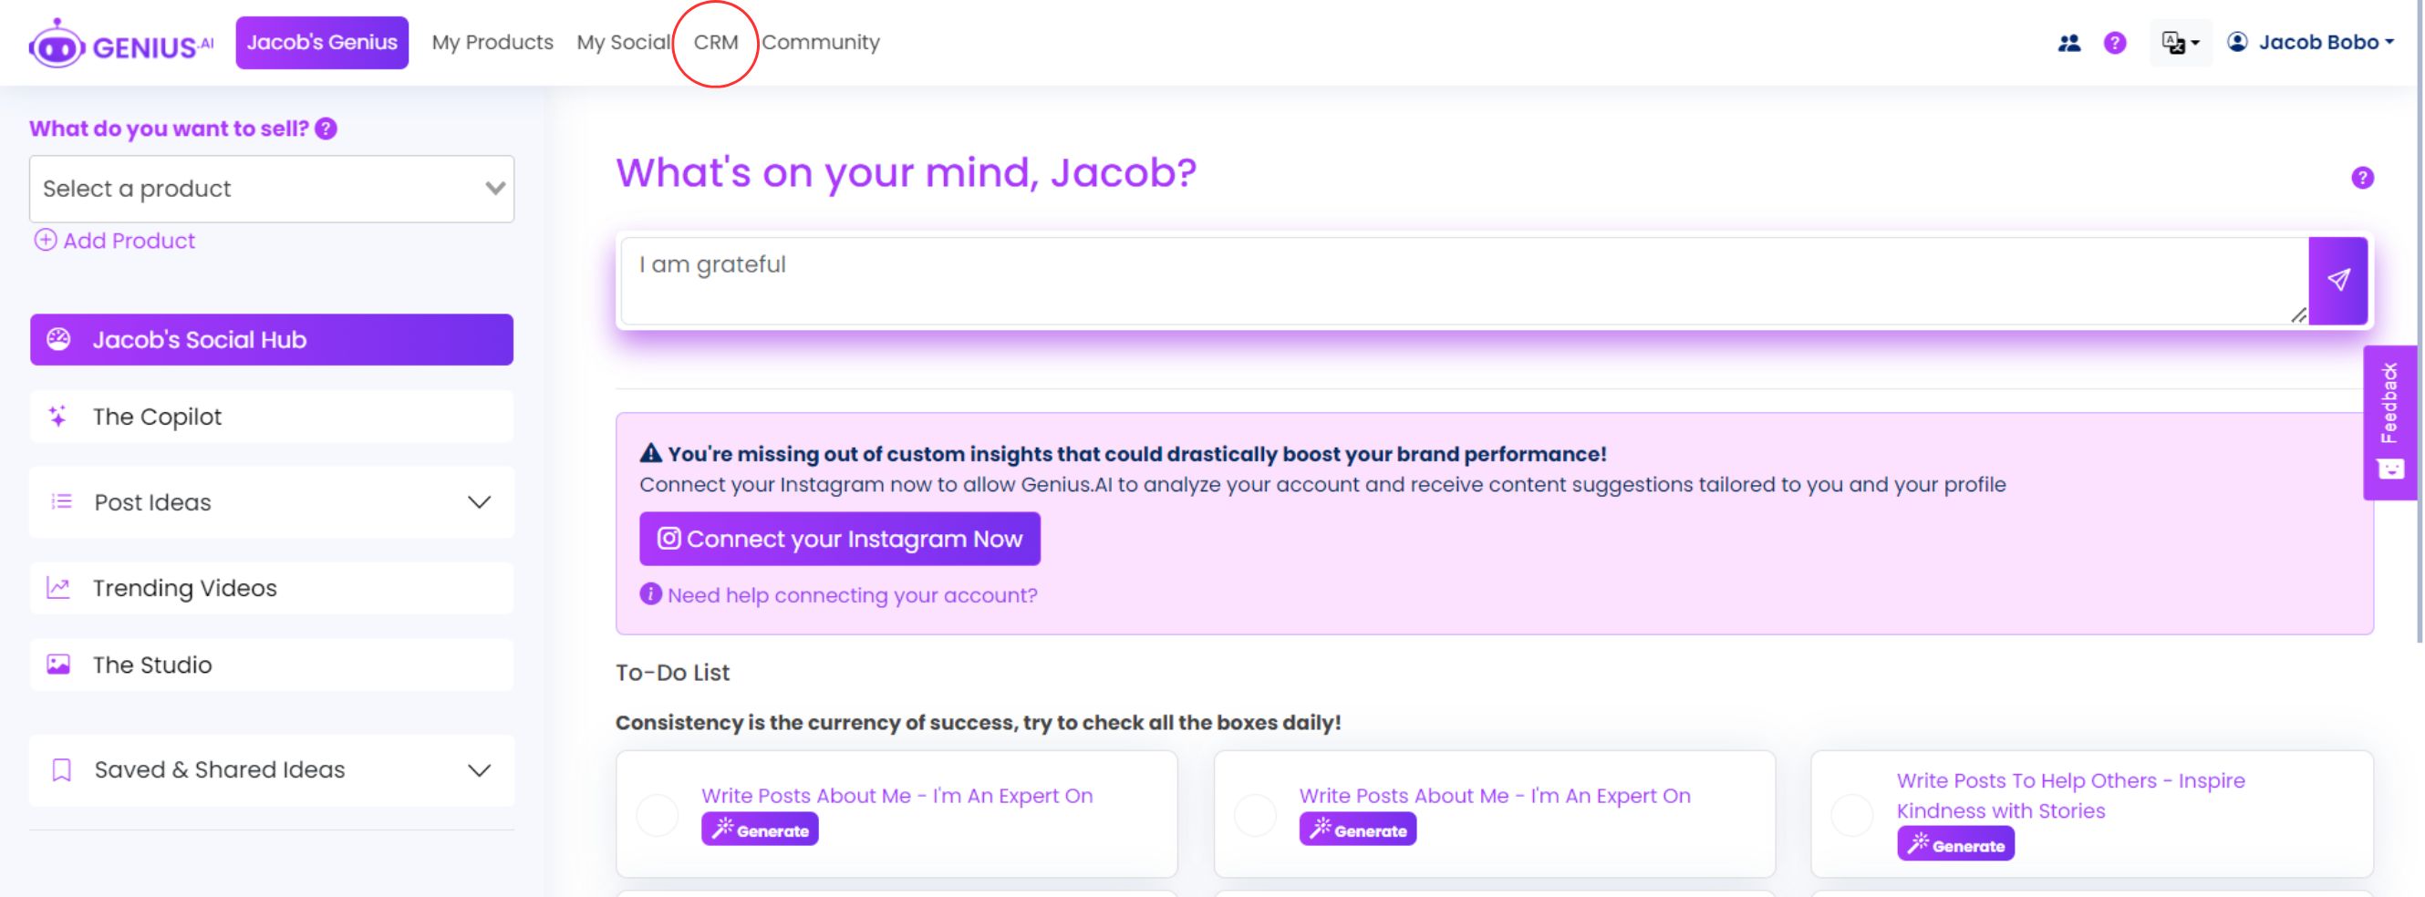2425x897 pixels.
Task: Open 'Need help connecting your account?' link
Action: 852,596
